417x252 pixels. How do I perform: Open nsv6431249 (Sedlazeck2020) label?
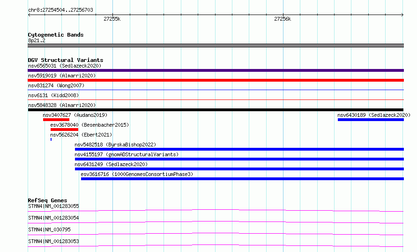pos(111,164)
